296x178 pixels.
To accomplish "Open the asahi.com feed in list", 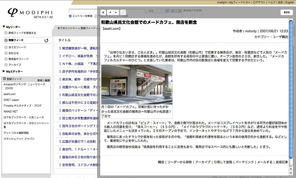I will pos(10,94).
